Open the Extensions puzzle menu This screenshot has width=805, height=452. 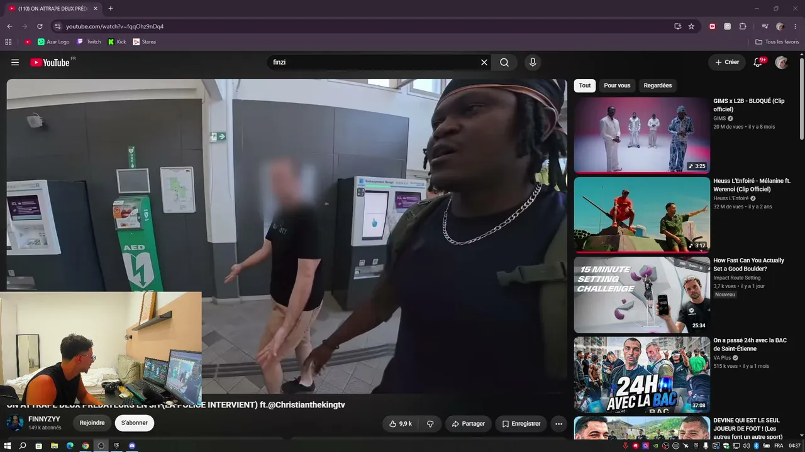click(x=743, y=26)
